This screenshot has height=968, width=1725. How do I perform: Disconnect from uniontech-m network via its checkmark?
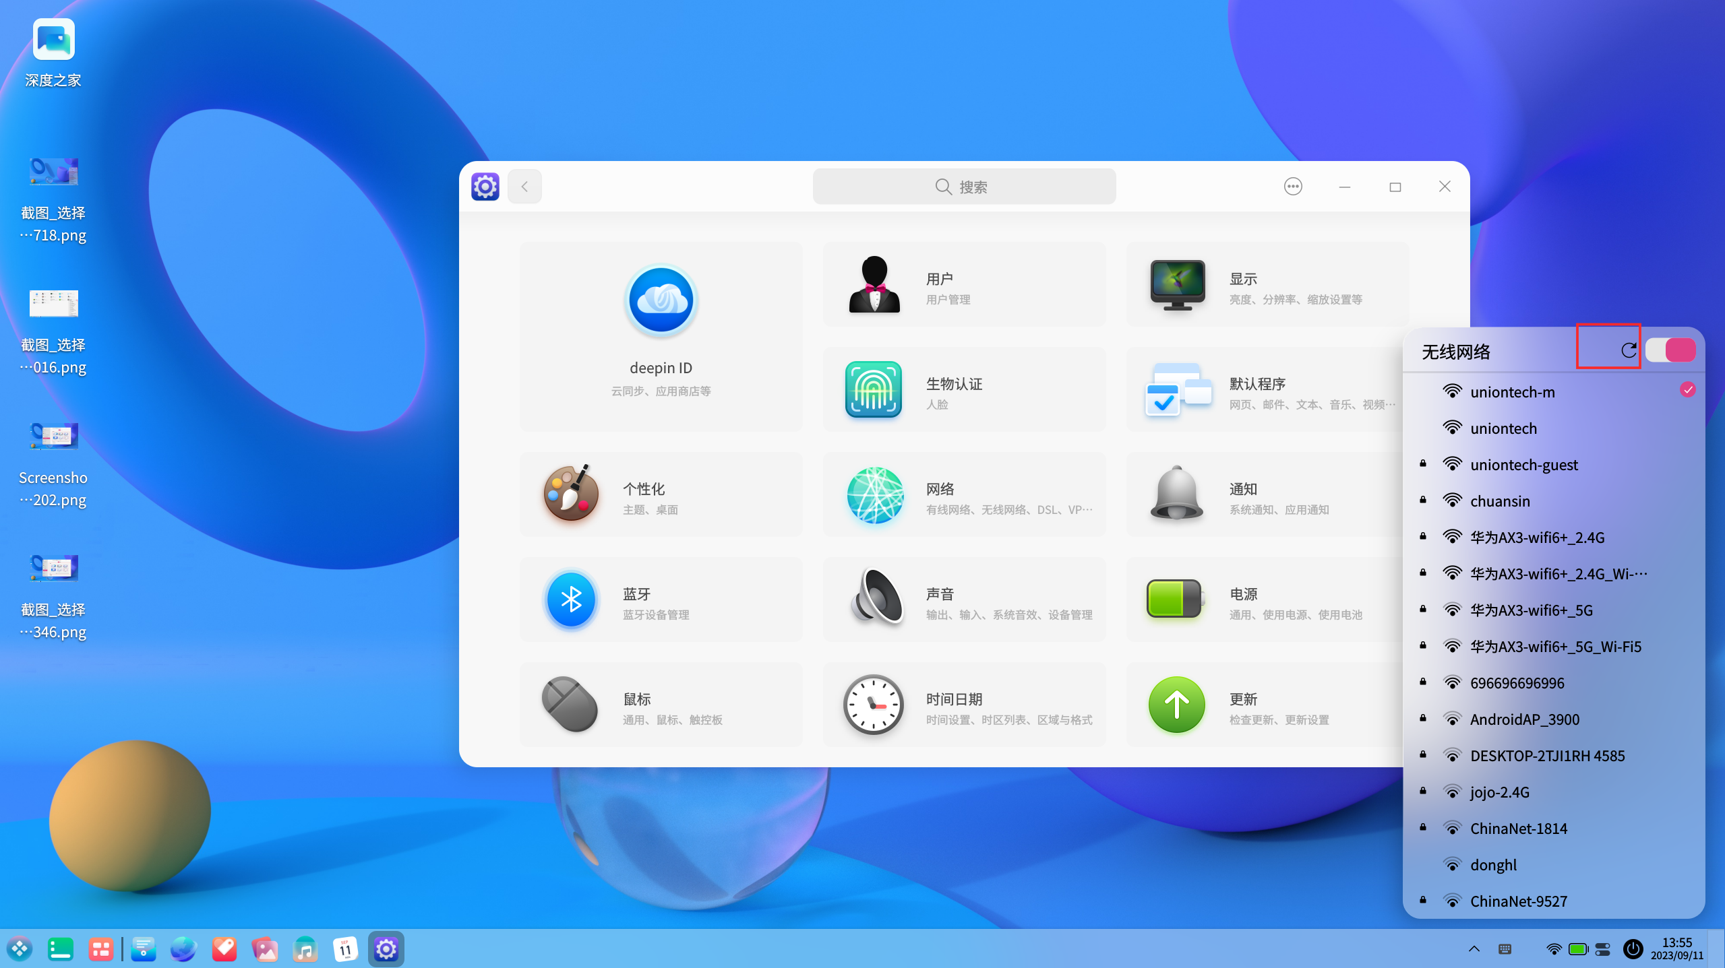coord(1687,389)
